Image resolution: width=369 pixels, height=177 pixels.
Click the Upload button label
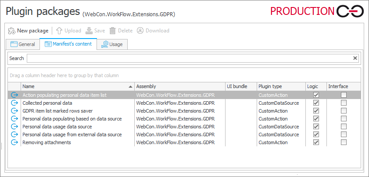pos(73,31)
